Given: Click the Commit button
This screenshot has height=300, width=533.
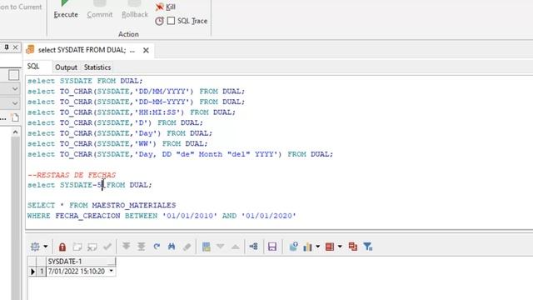Looking at the screenshot, I should pos(100,9).
